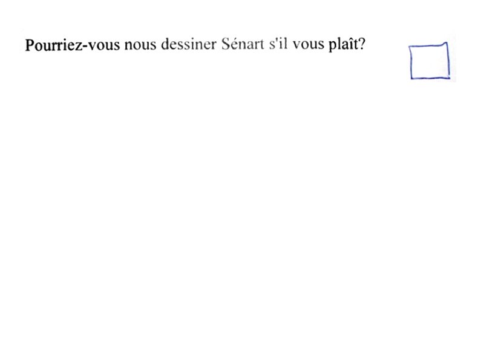Screen dimensions: 478x359
Task: Click inside the hand-drawn blue square
Action: (x=429, y=62)
